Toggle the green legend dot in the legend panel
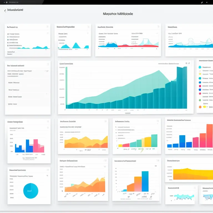The image size is (213, 213). click(x=200, y=100)
